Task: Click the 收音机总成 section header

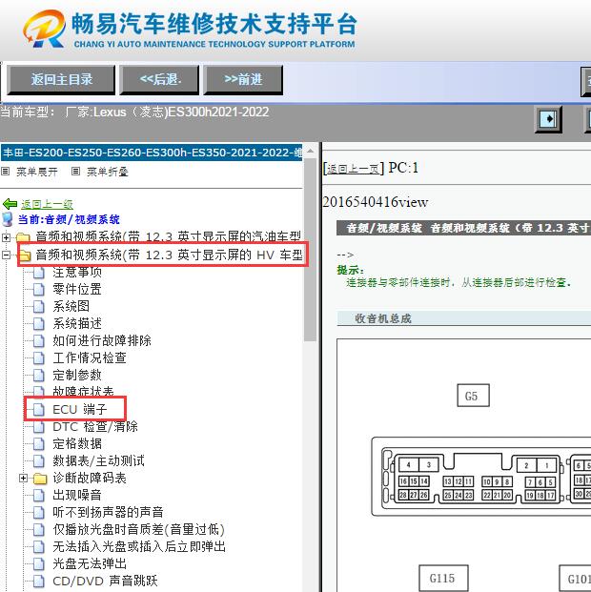Action: [463, 318]
